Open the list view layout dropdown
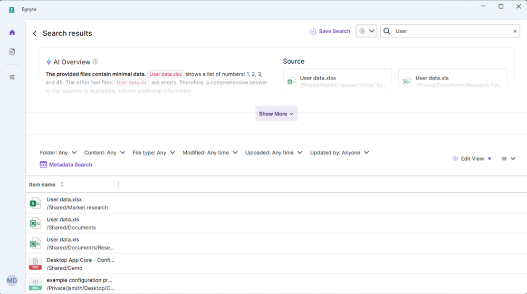Screen dimensions: 527x294 509,159
